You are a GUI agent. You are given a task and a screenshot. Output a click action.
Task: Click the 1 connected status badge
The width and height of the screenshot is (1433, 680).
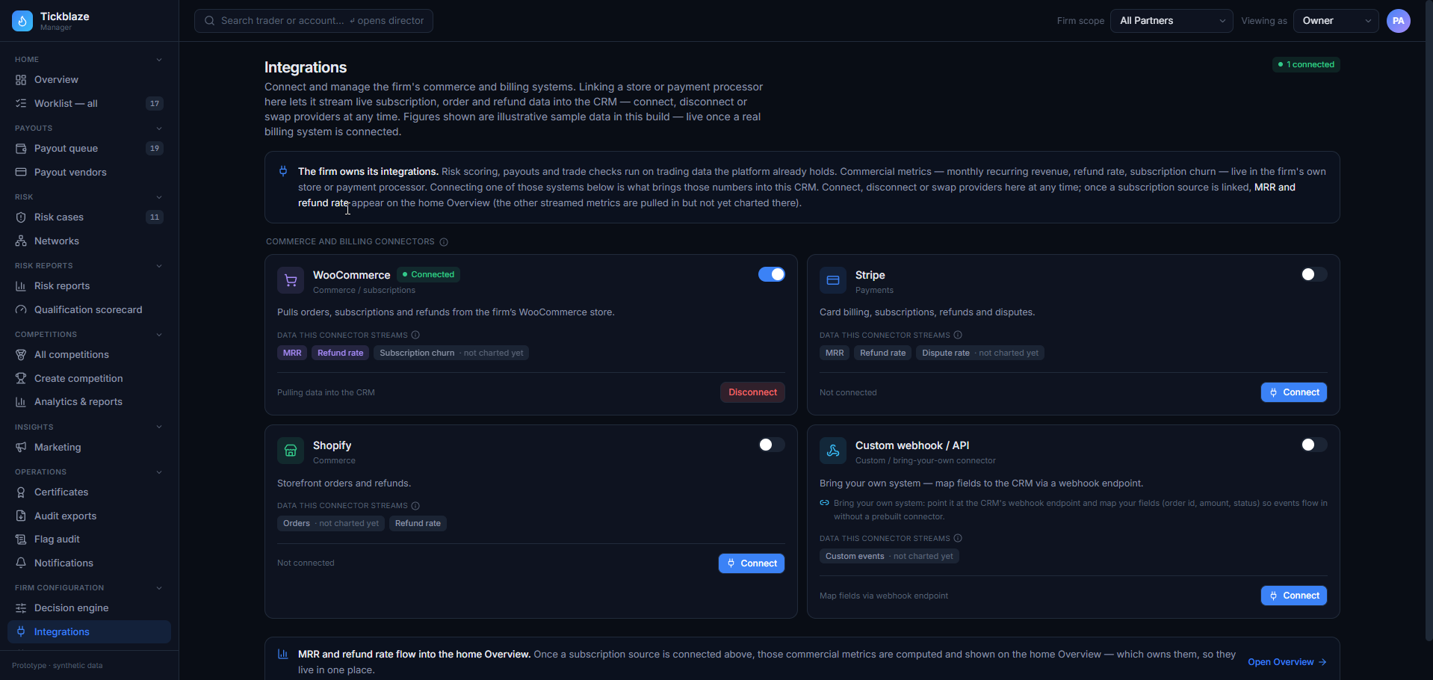pos(1306,65)
